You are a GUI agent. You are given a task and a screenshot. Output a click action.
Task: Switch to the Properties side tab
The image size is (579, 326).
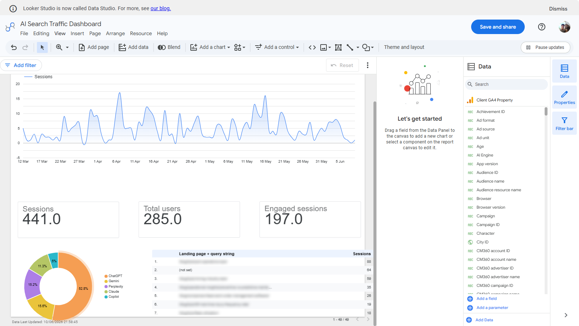click(565, 97)
